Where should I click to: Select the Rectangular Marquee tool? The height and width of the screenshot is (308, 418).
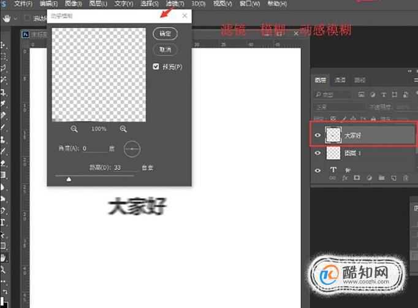[x=3, y=56]
